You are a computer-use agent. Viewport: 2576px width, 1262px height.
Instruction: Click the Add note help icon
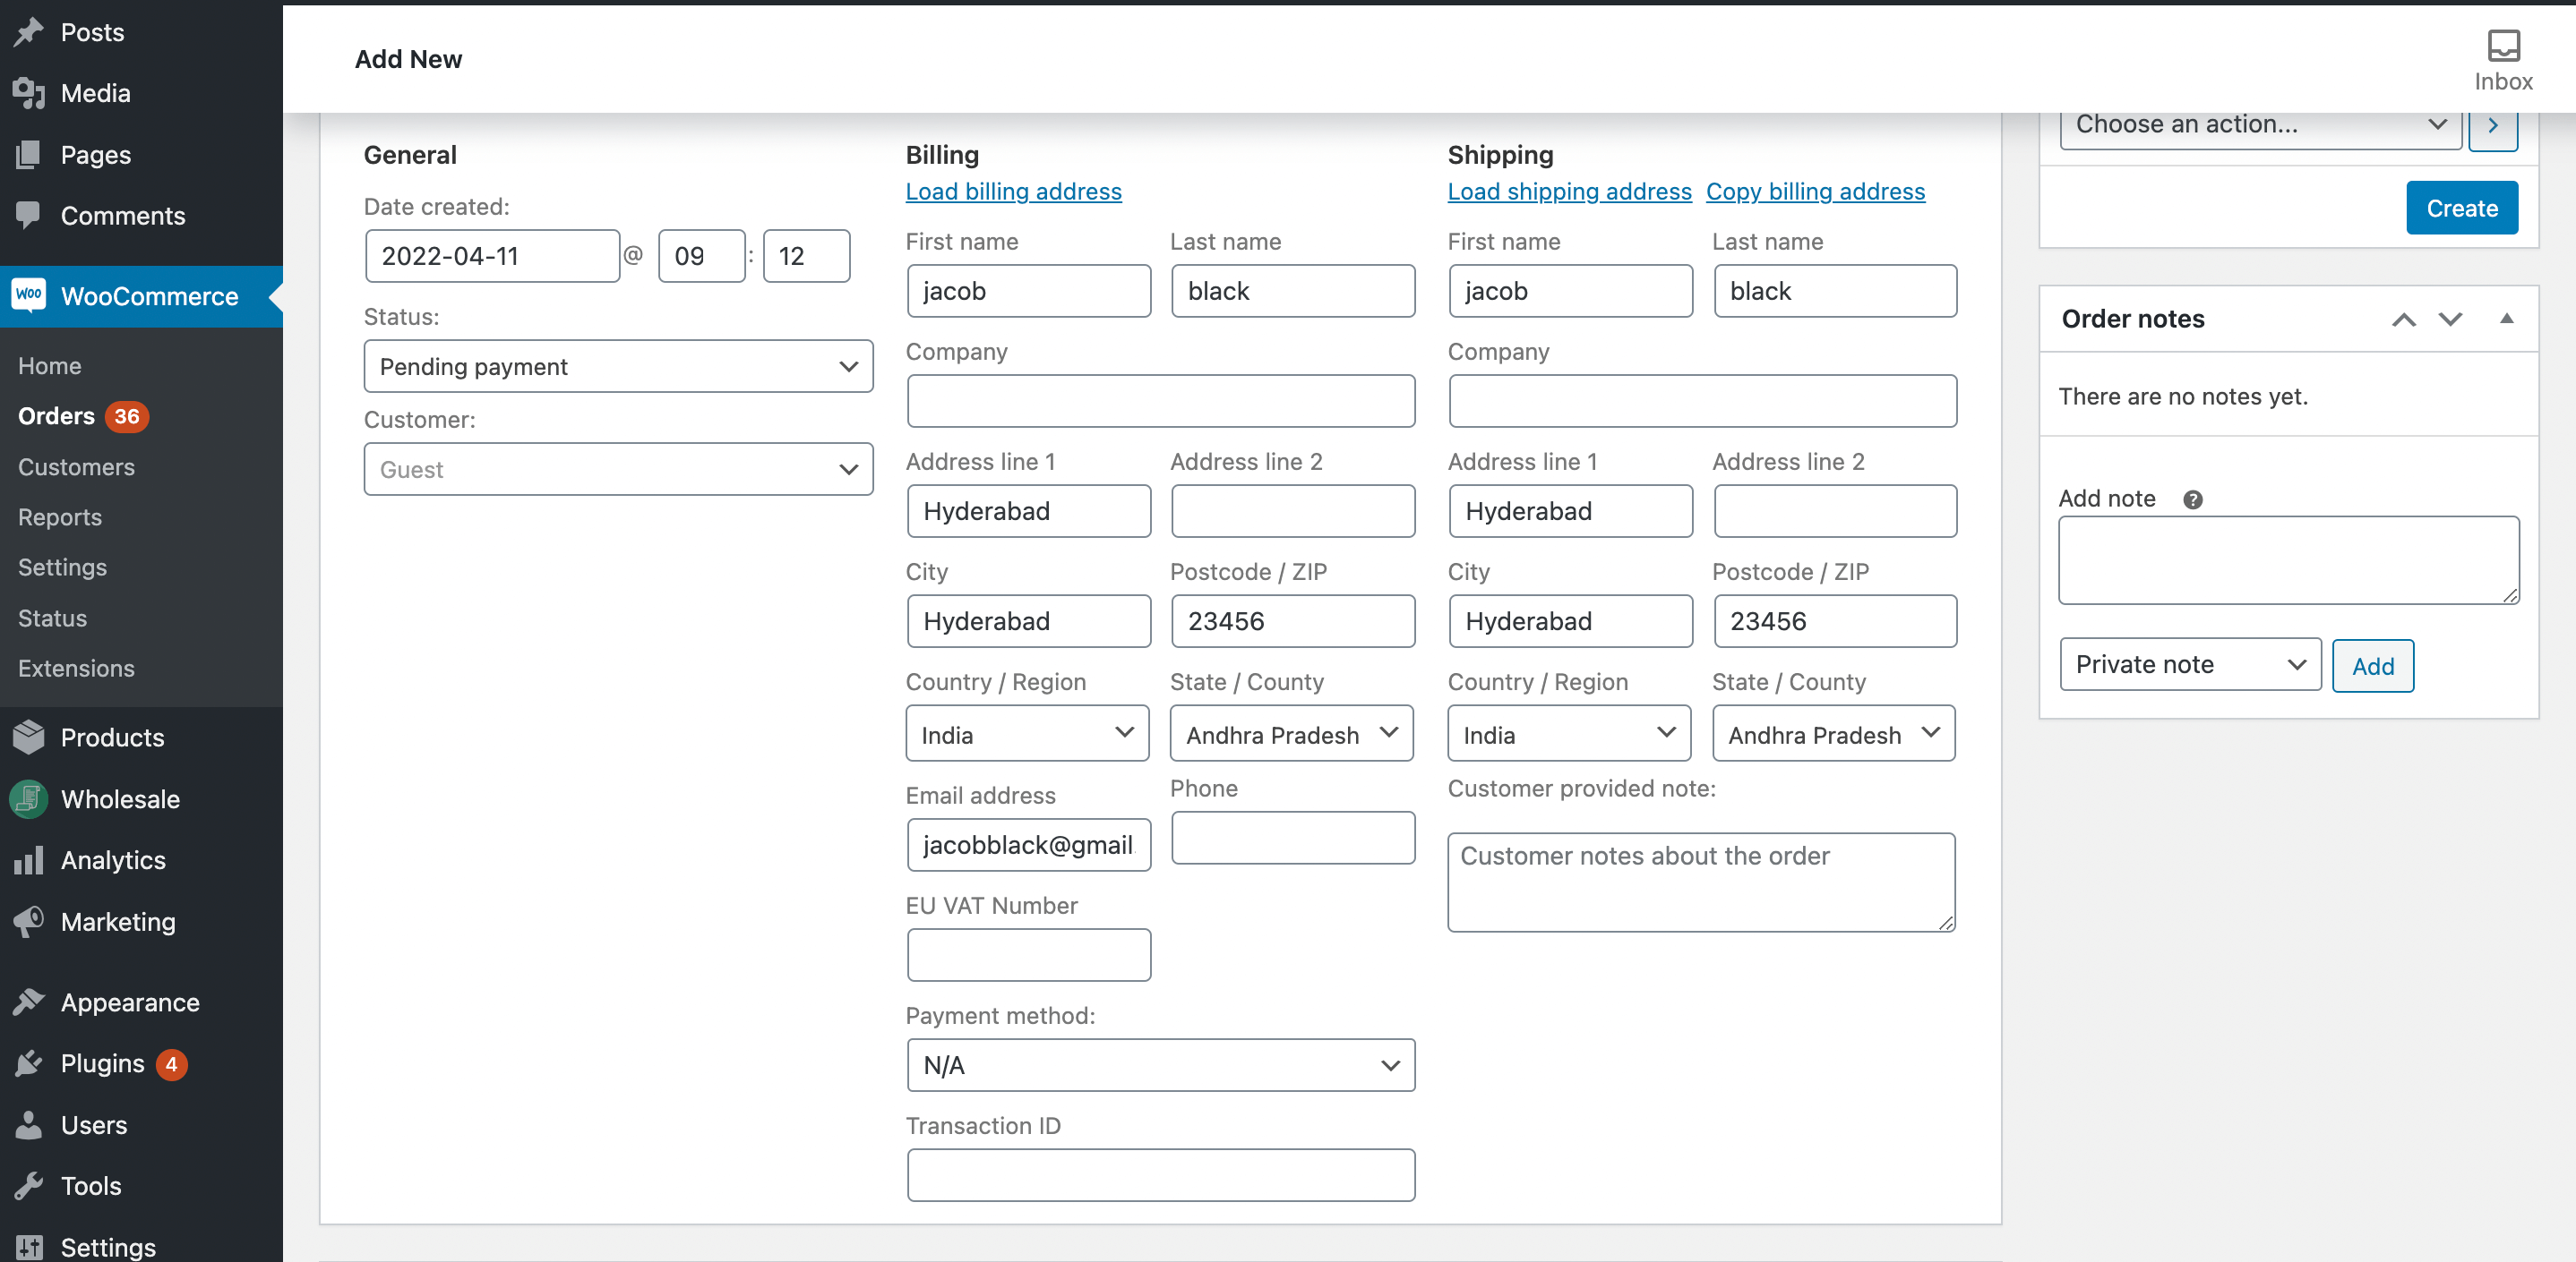pos(2192,499)
